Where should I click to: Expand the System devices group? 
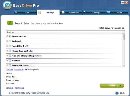click(x=7, y=36)
